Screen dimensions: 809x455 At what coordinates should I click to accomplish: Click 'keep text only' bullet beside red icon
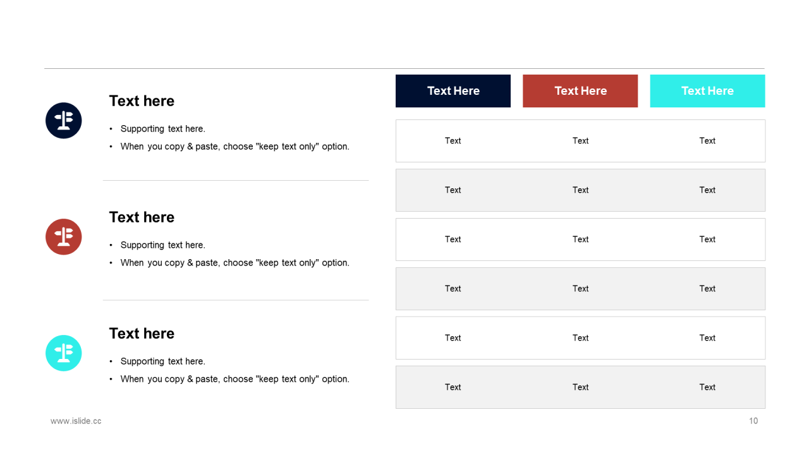click(x=235, y=263)
